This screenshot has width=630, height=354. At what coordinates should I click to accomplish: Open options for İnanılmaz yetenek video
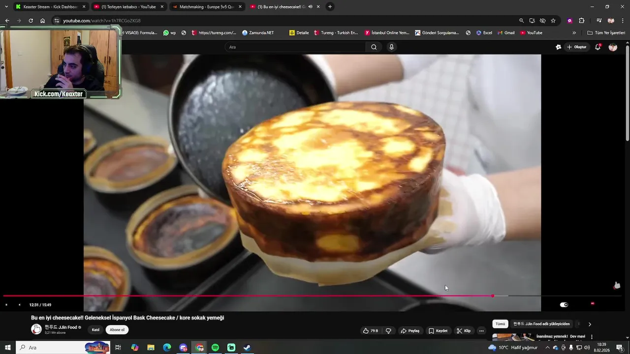coord(592,337)
